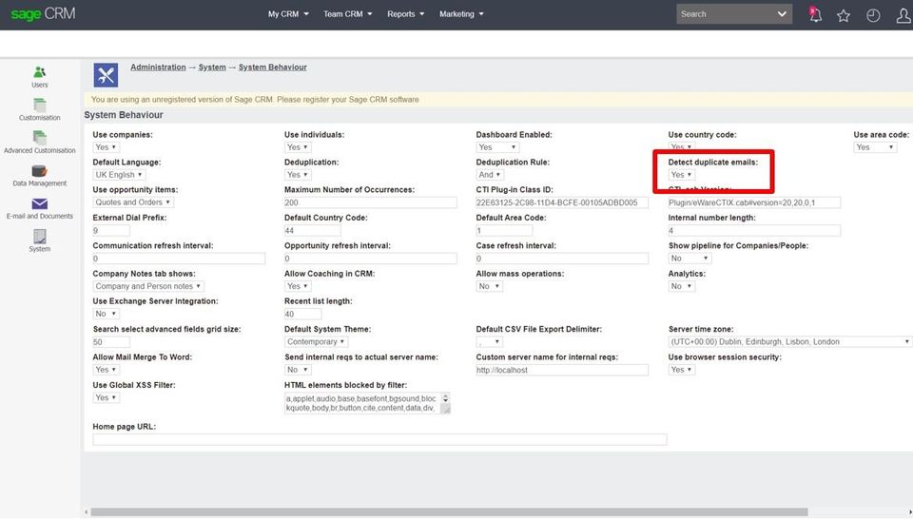
Task: Follow the Administration breadcrumb link
Action: [158, 67]
